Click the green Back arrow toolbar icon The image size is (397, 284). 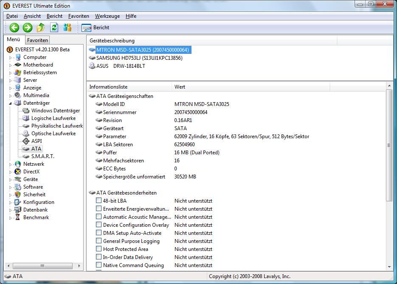[x=14, y=28]
